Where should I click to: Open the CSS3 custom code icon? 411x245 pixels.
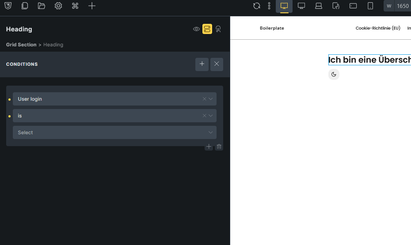[x=8, y=6]
